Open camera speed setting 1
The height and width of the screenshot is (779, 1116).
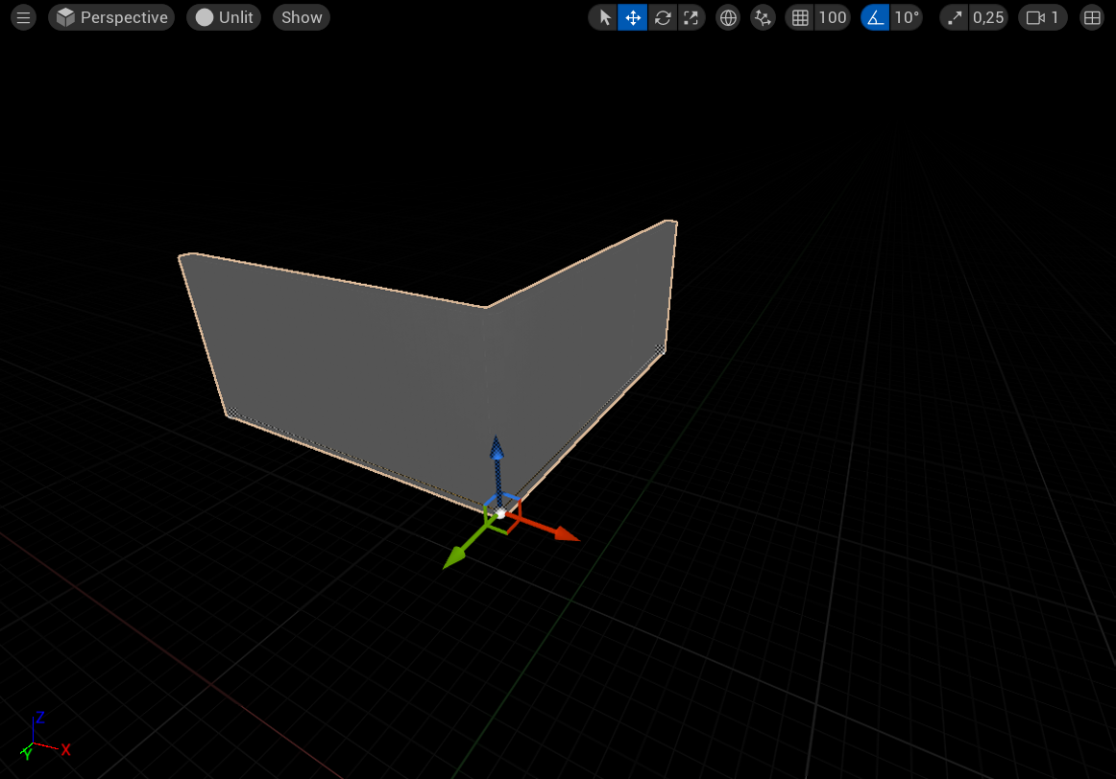pos(1043,17)
